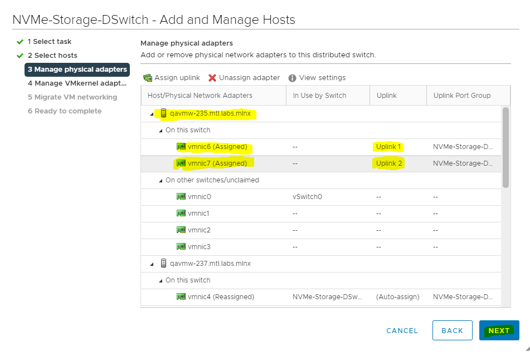Collapse On this switch under qavmw-237
Image resolution: width=530 pixels, height=352 pixels.
tap(161, 280)
